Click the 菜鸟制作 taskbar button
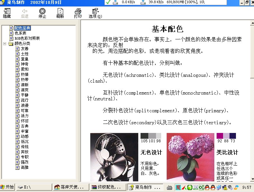This screenshot has width=254, height=192. pyautogui.click(x=145, y=187)
